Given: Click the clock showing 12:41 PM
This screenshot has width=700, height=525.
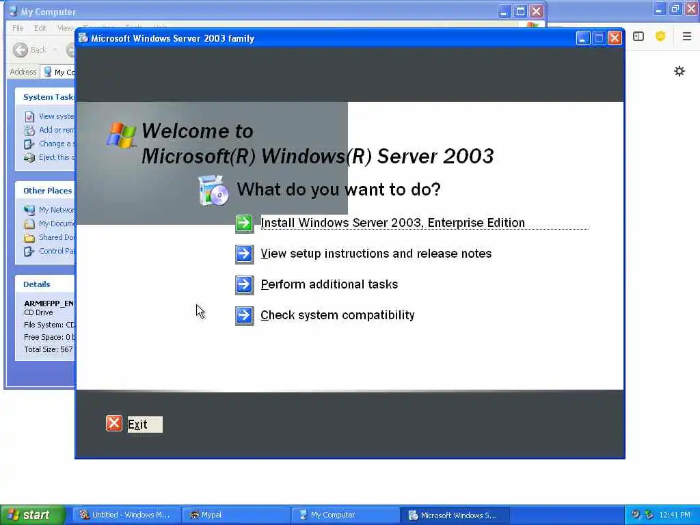Looking at the screenshot, I should point(675,515).
